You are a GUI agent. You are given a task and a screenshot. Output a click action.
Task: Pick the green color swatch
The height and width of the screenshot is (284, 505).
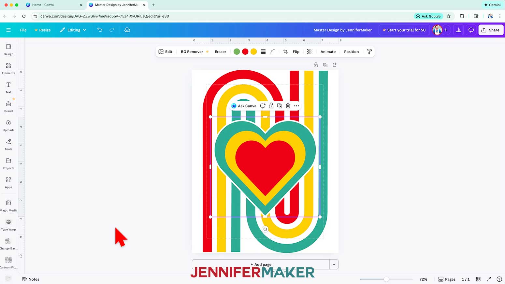pyautogui.click(x=237, y=51)
